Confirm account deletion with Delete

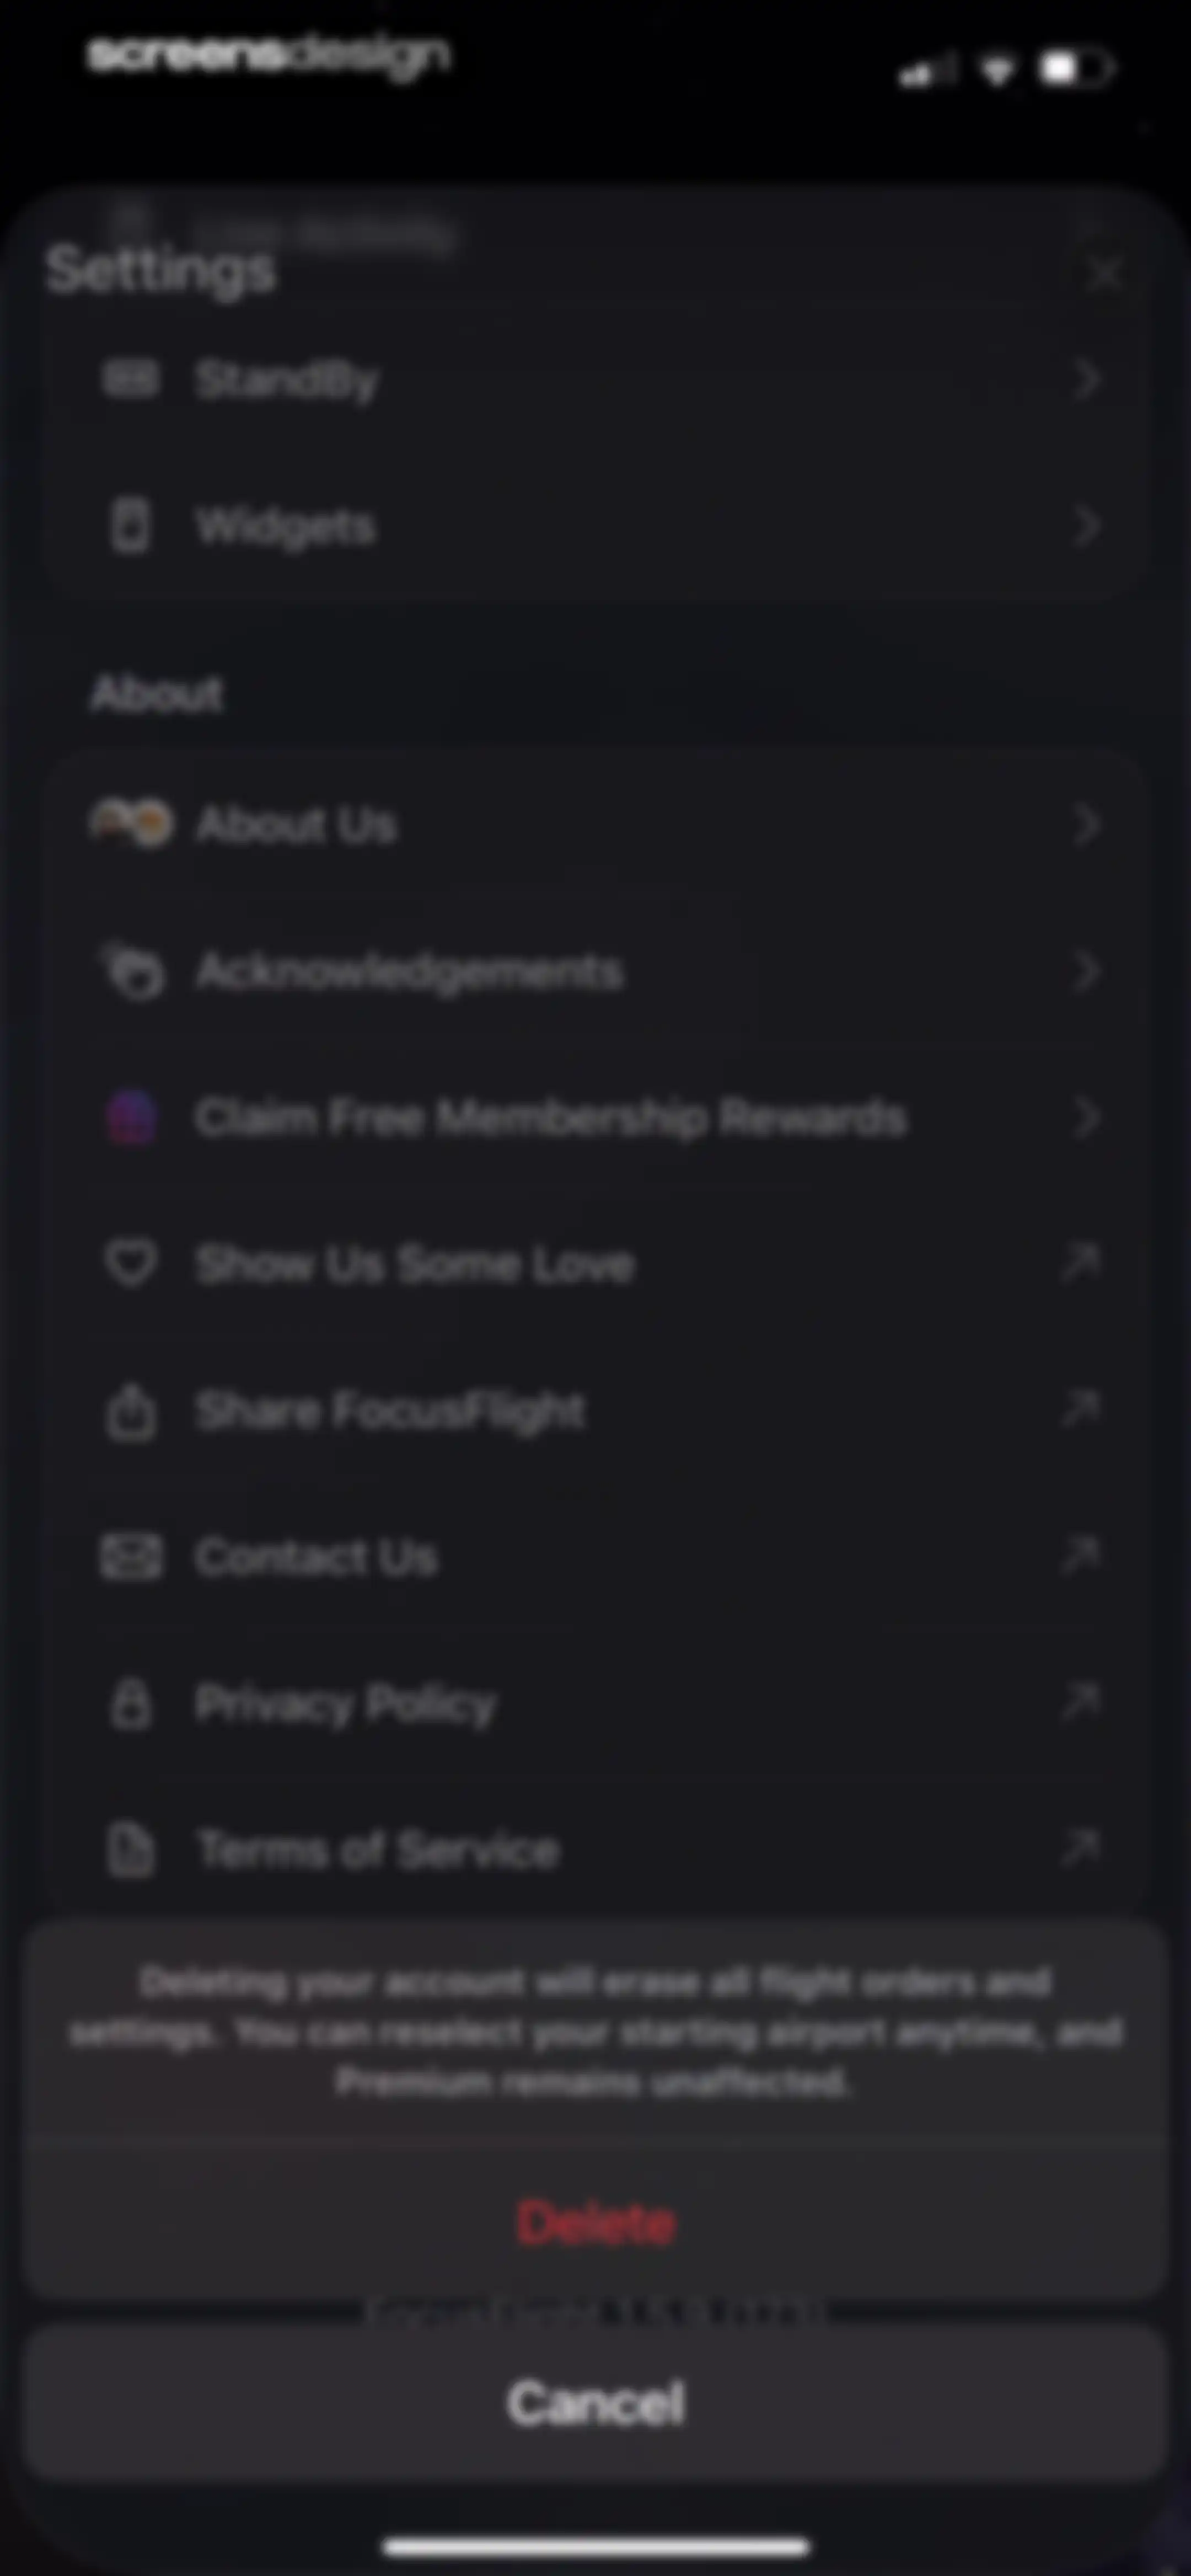(596, 2223)
